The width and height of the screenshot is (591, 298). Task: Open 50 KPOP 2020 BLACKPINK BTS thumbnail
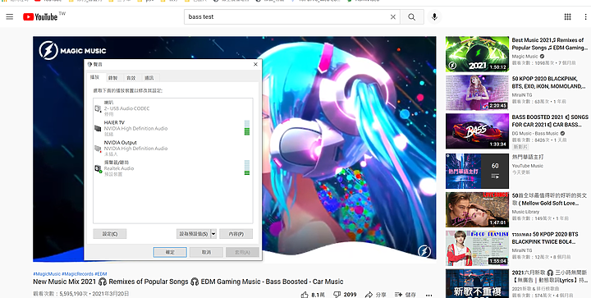tap(477, 93)
